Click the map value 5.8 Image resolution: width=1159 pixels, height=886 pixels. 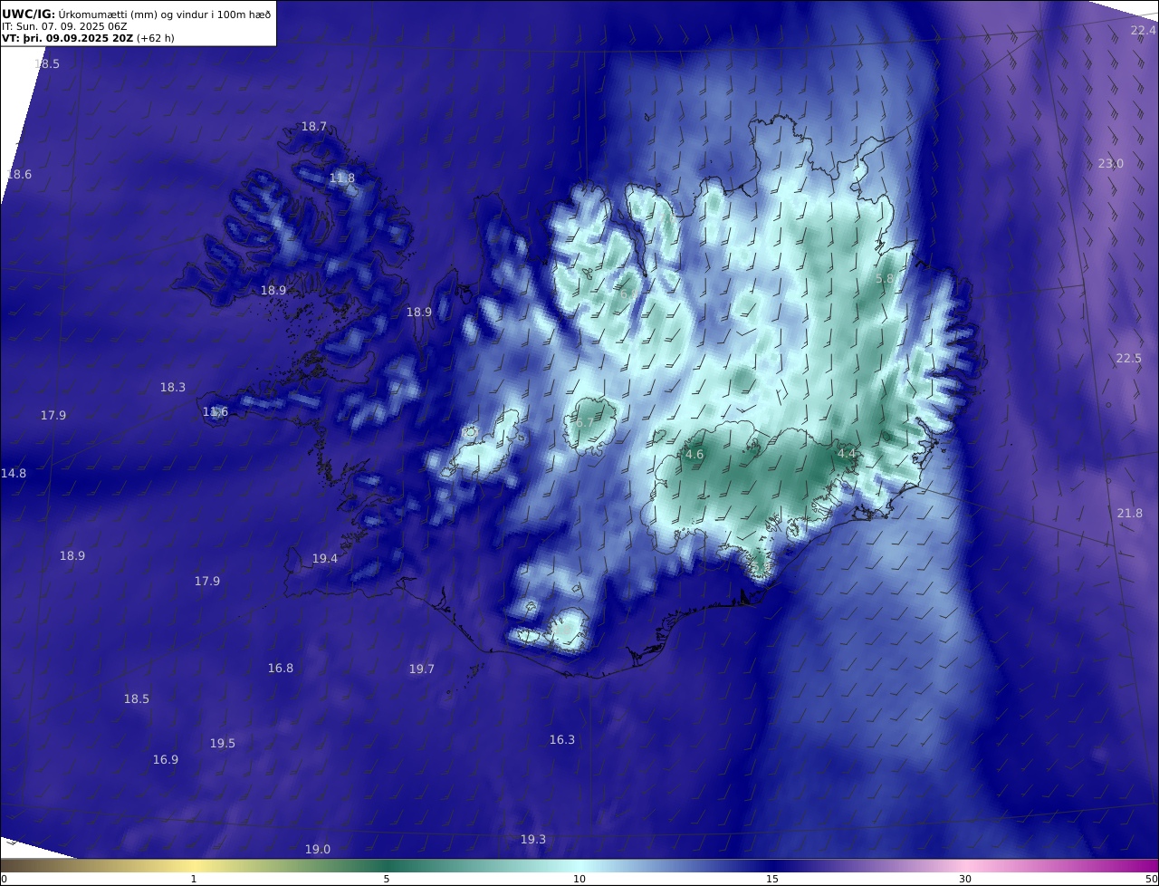pyautogui.click(x=885, y=279)
